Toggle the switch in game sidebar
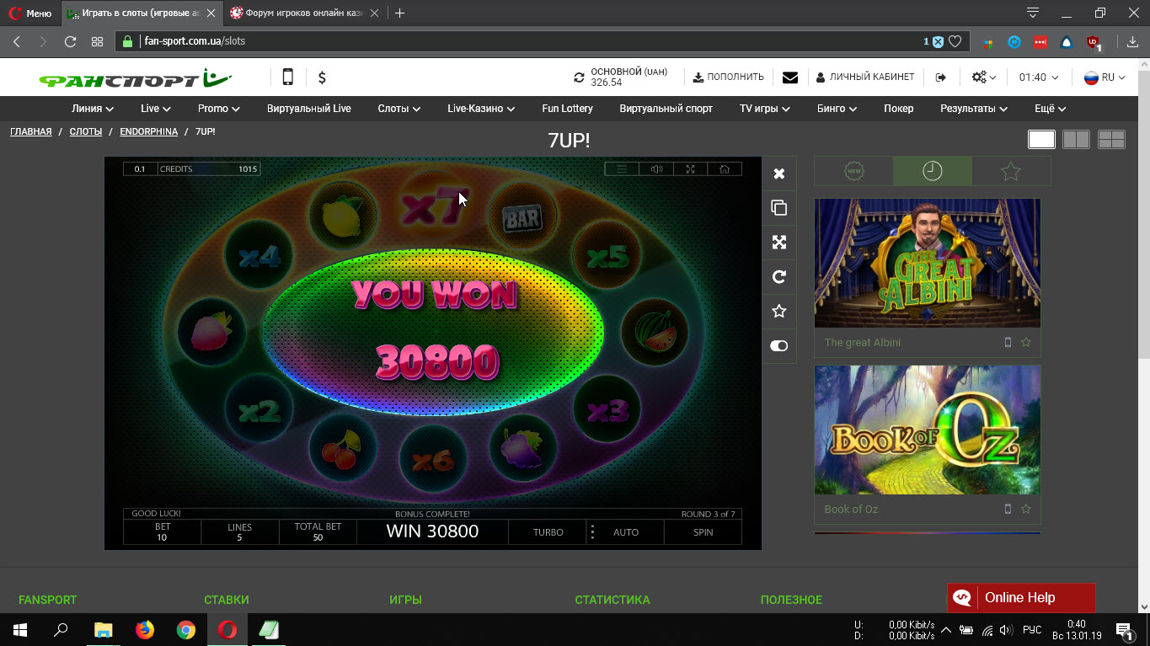1150x646 pixels. [x=779, y=346]
